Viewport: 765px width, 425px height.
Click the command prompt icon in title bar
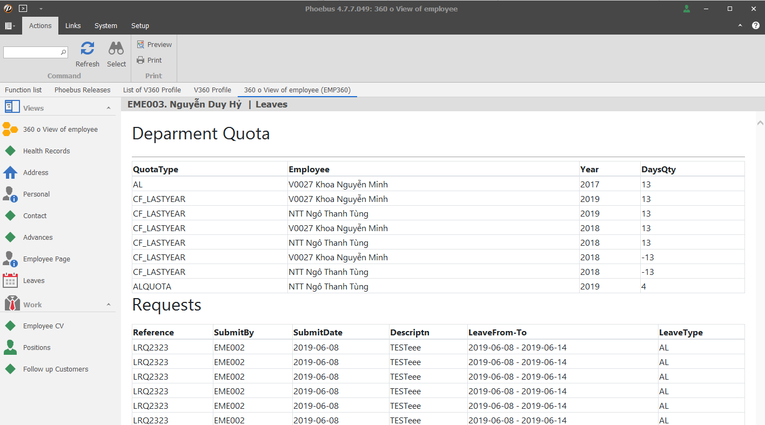click(23, 9)
